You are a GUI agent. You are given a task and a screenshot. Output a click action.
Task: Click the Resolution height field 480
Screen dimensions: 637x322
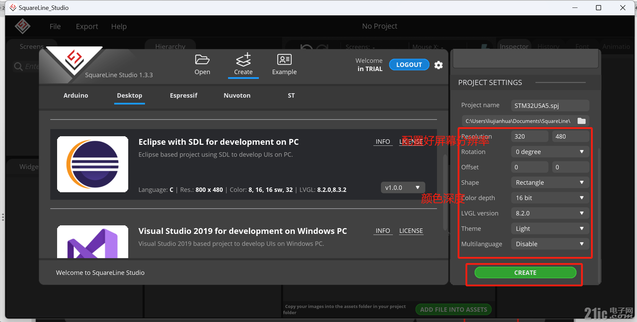[570, 136]
